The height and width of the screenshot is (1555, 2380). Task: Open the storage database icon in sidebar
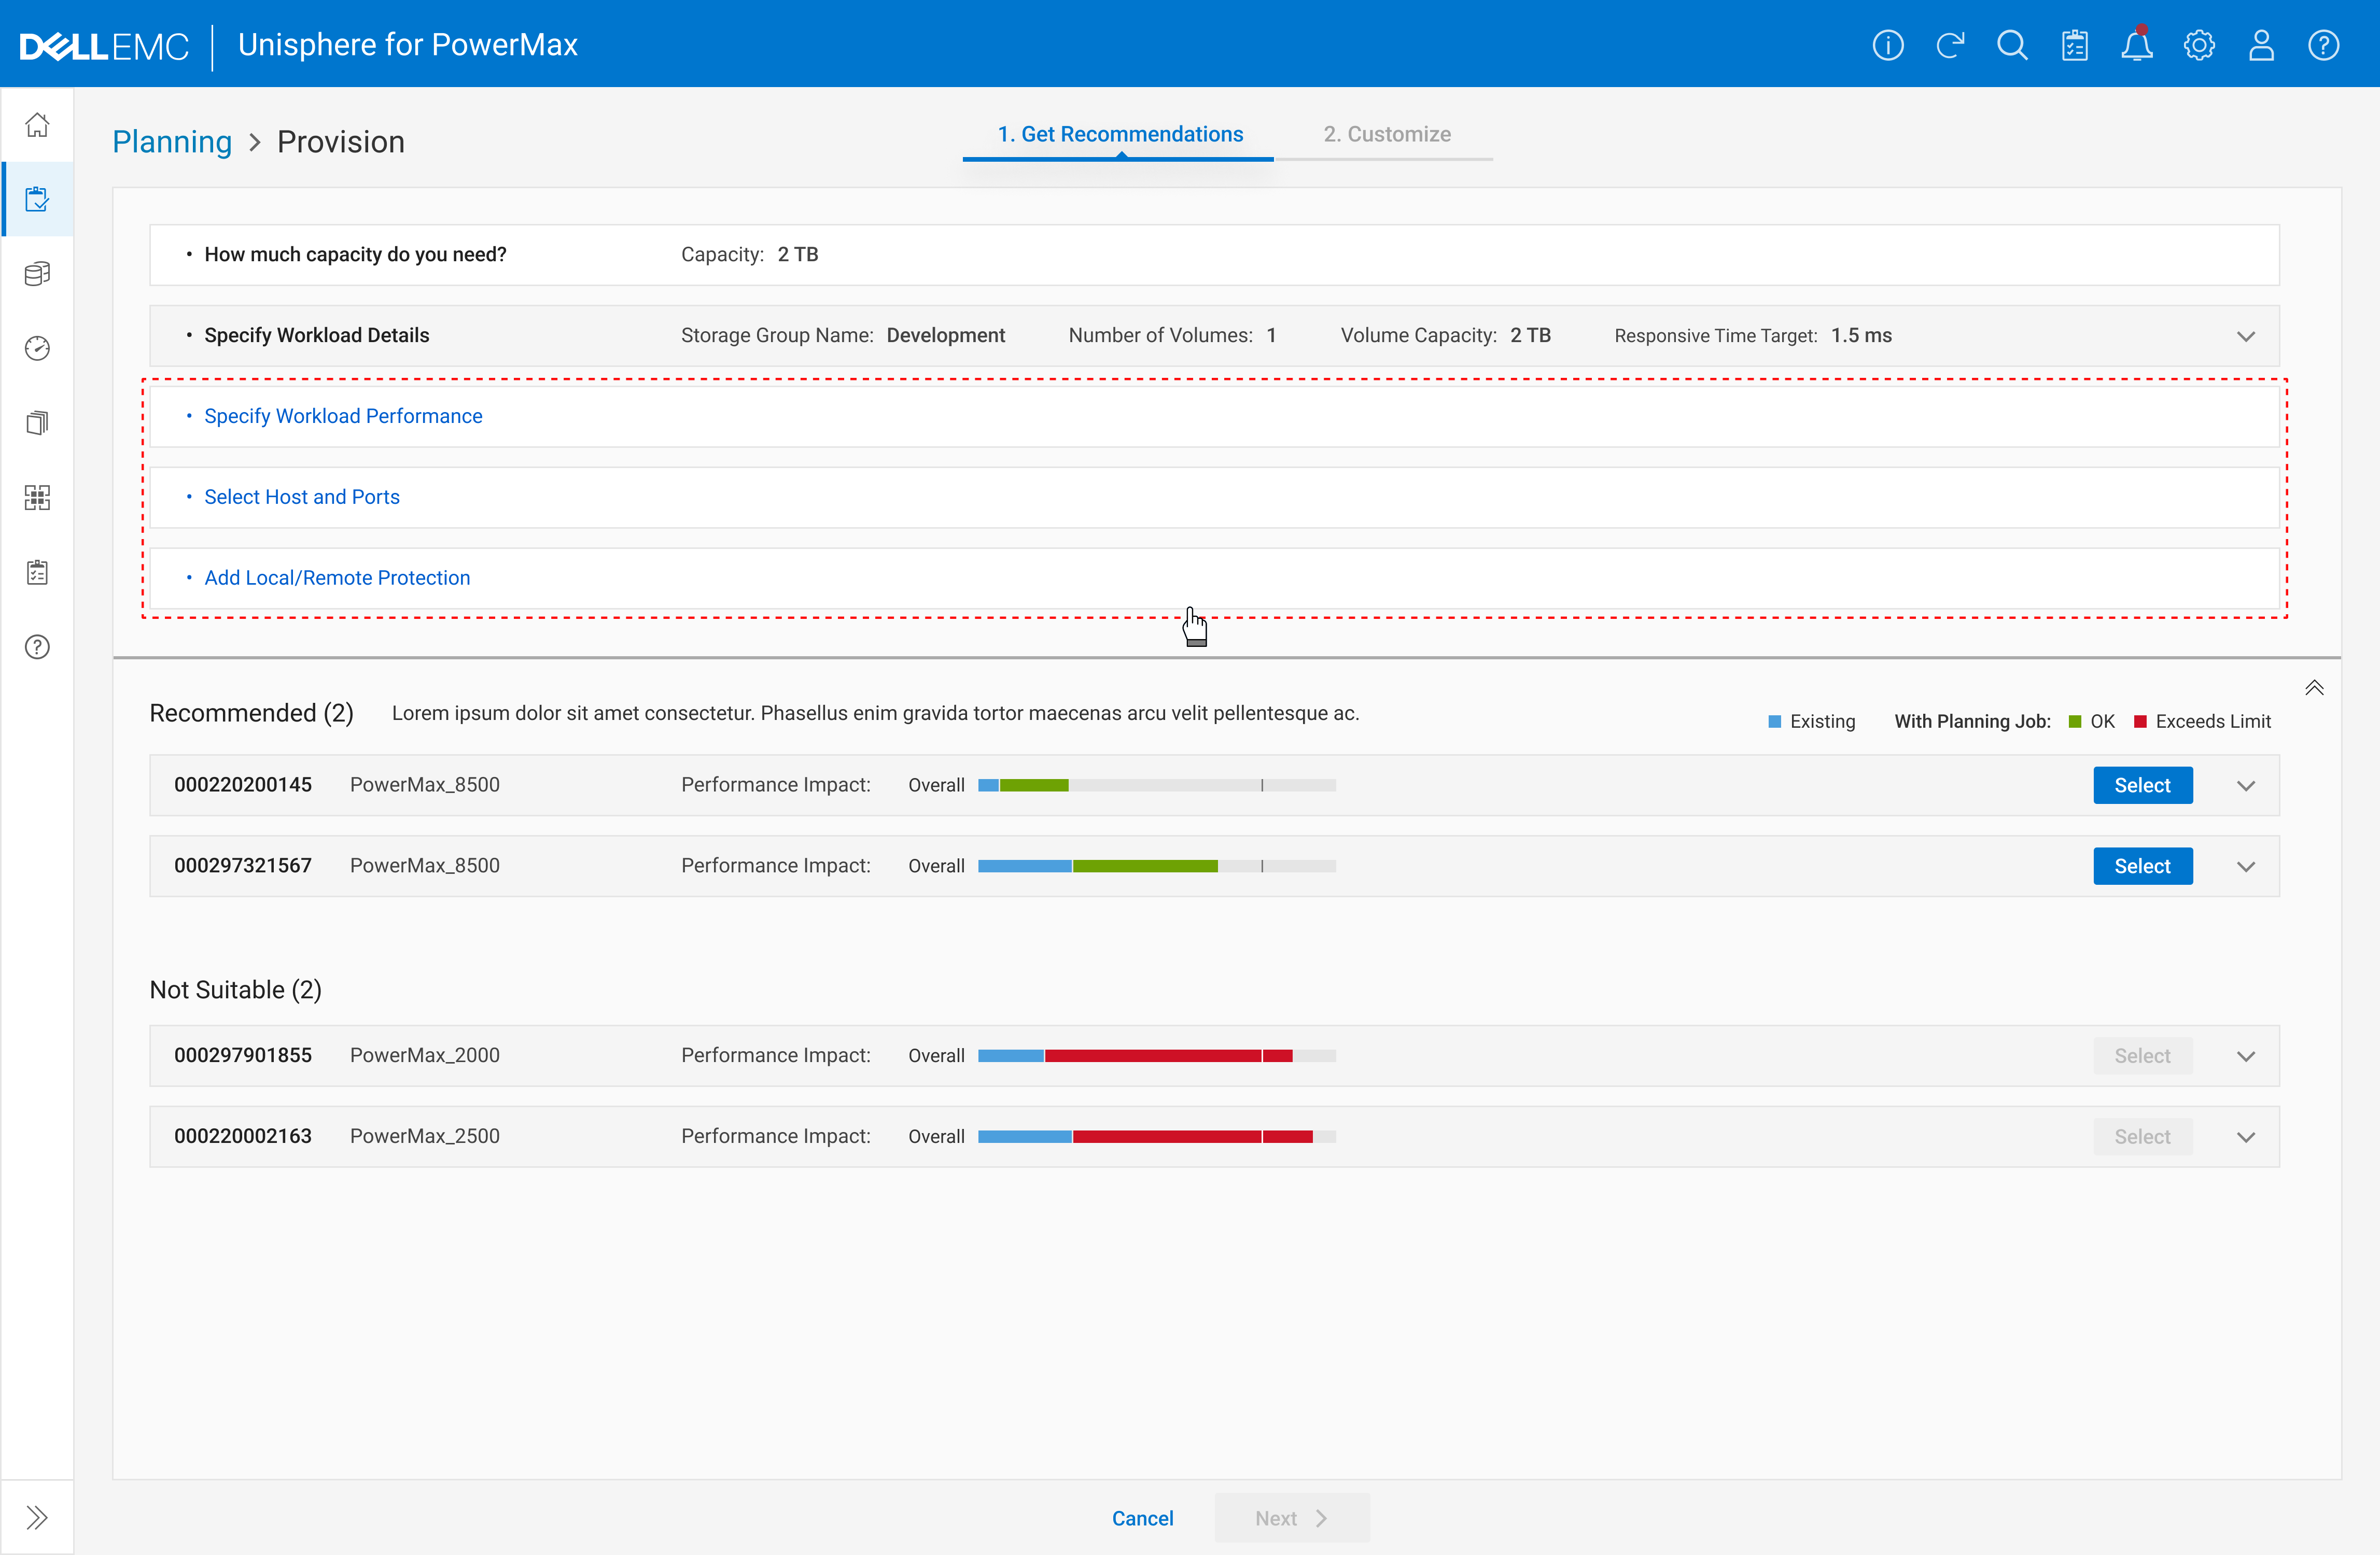tap(37, 274)
